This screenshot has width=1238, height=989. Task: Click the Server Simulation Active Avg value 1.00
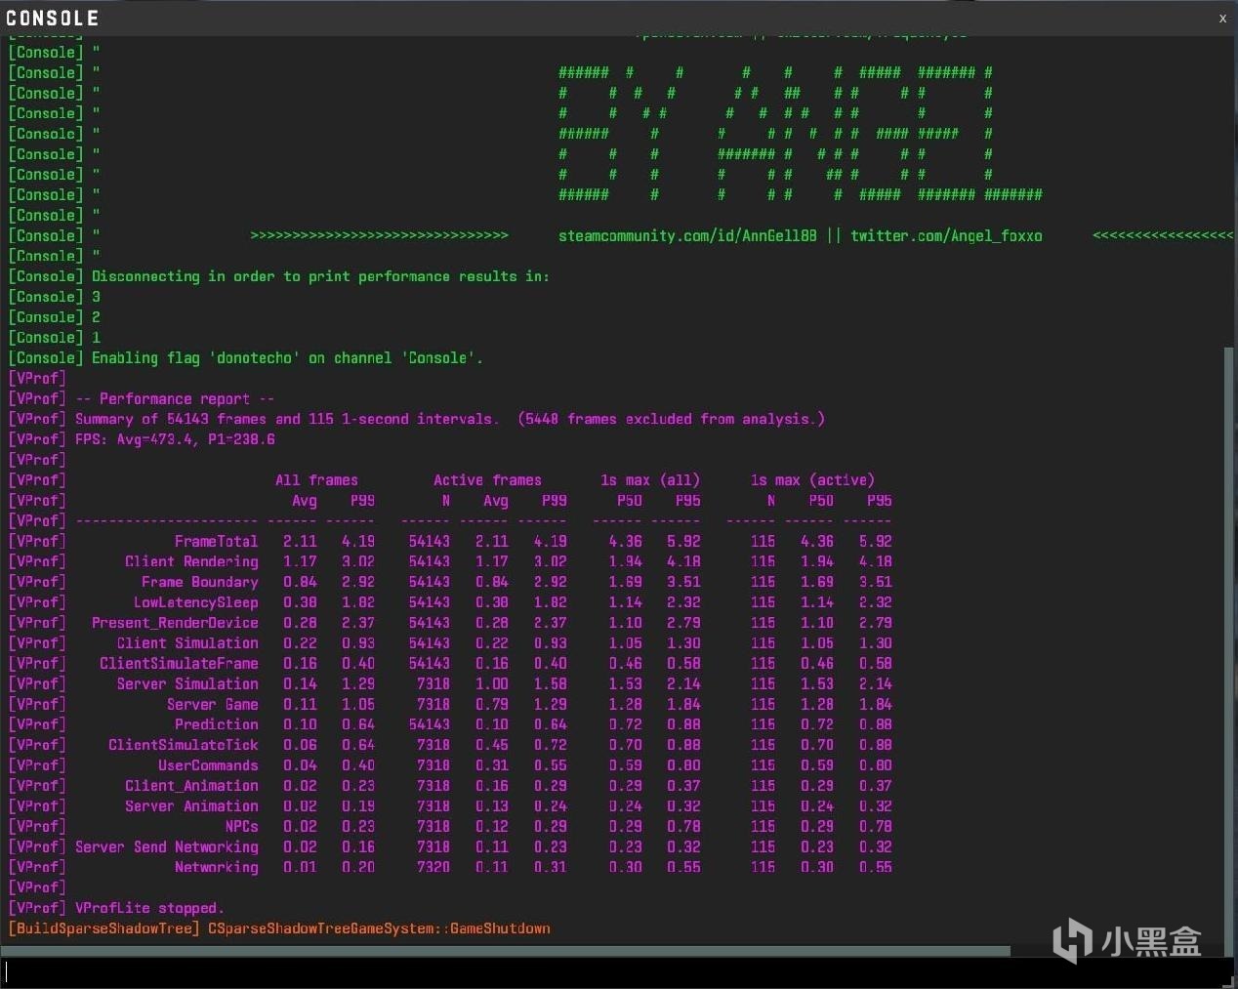tap(492, 683)
